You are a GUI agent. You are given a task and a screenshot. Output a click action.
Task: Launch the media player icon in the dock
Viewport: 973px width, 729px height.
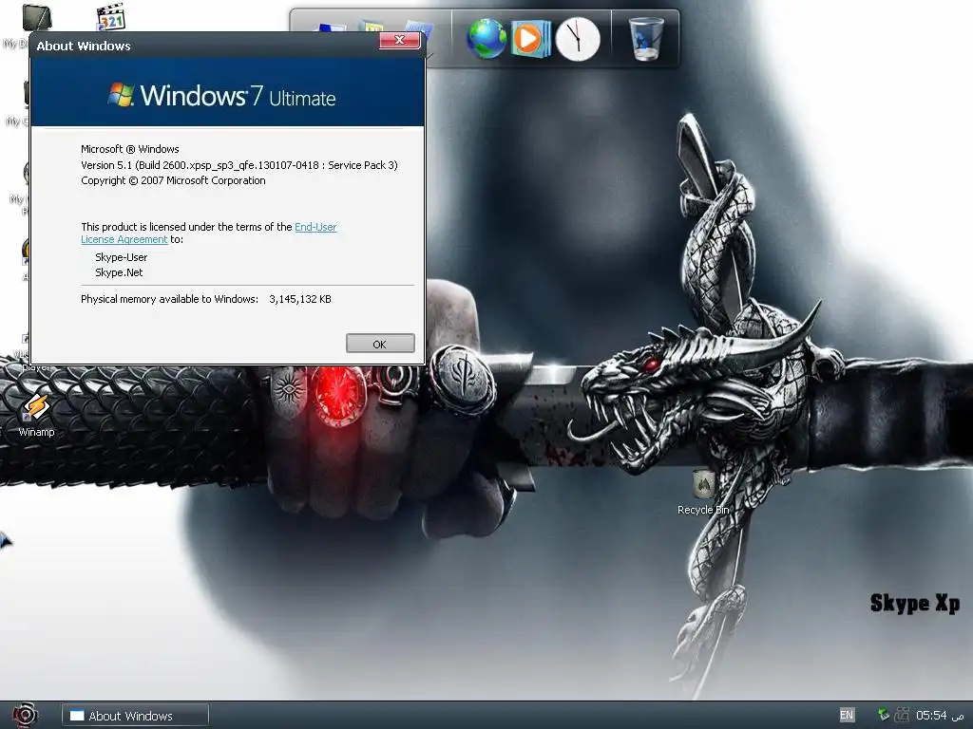tap(530, 39)
